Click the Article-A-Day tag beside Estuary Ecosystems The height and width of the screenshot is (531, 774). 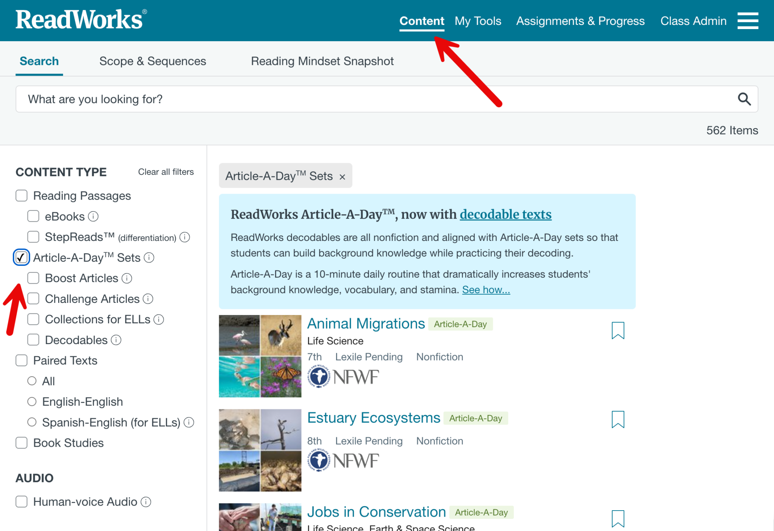coord(476,418)
